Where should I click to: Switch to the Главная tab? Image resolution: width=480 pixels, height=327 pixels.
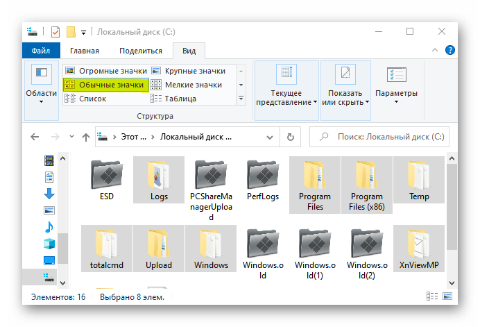[x=85, y=51]
